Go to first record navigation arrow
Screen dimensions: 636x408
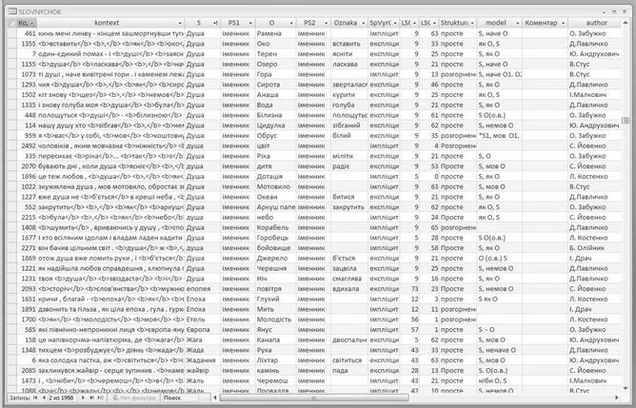click(35, 398)
